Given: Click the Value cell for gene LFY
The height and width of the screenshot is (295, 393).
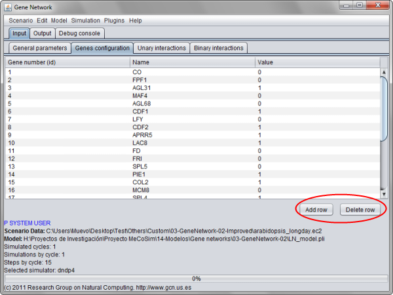Looking at the screenshot, I should tap(317, 119).
